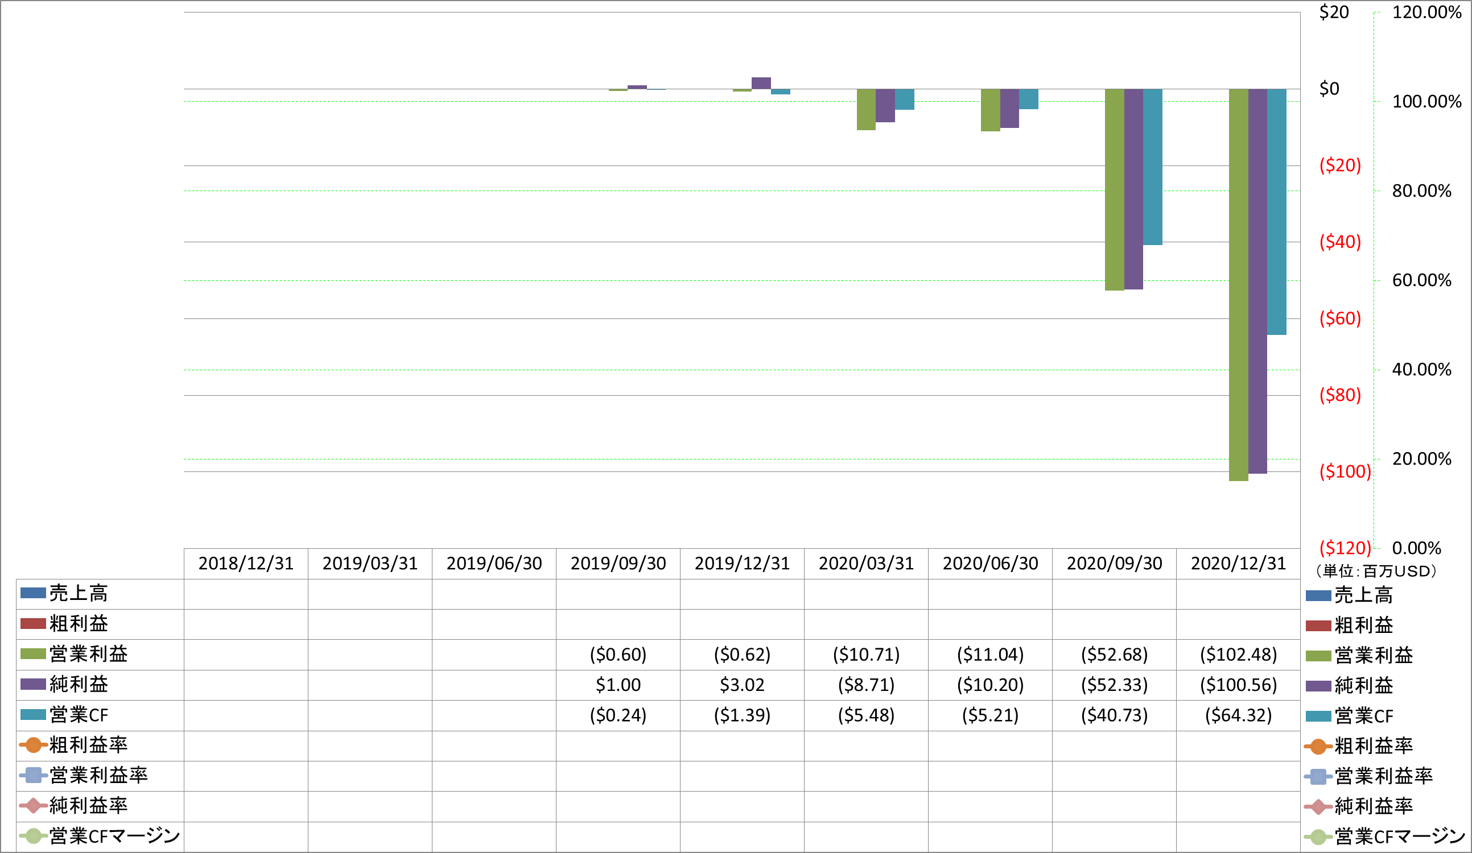
Task: Select the teal 2020/09/30 operating CF bar
Action: point(1152,167)
